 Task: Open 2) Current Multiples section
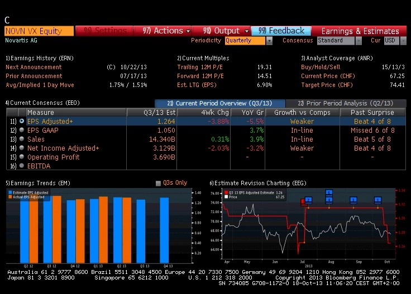(x=203, y=58)
